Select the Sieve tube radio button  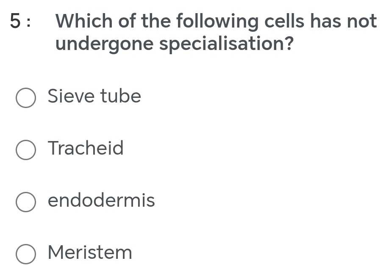25,98
